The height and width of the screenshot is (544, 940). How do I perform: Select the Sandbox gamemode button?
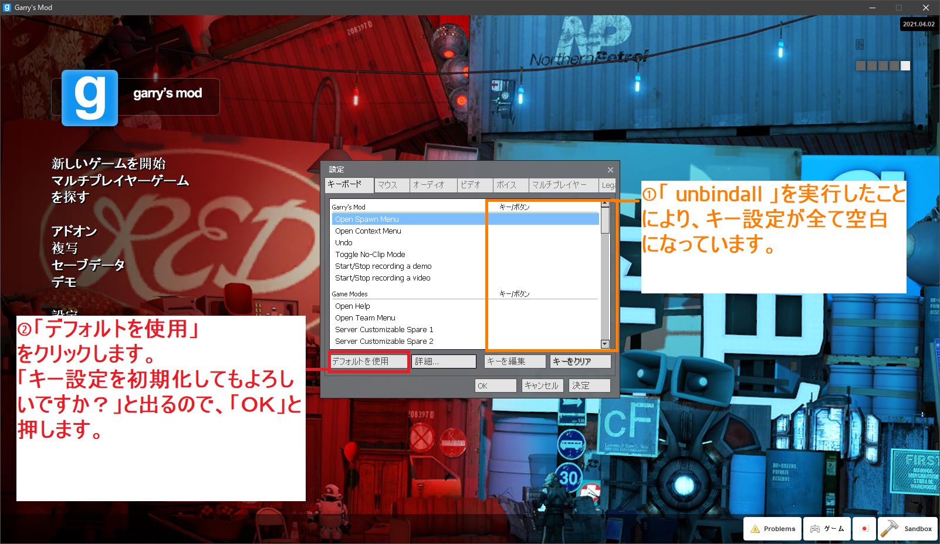[907, 529]
